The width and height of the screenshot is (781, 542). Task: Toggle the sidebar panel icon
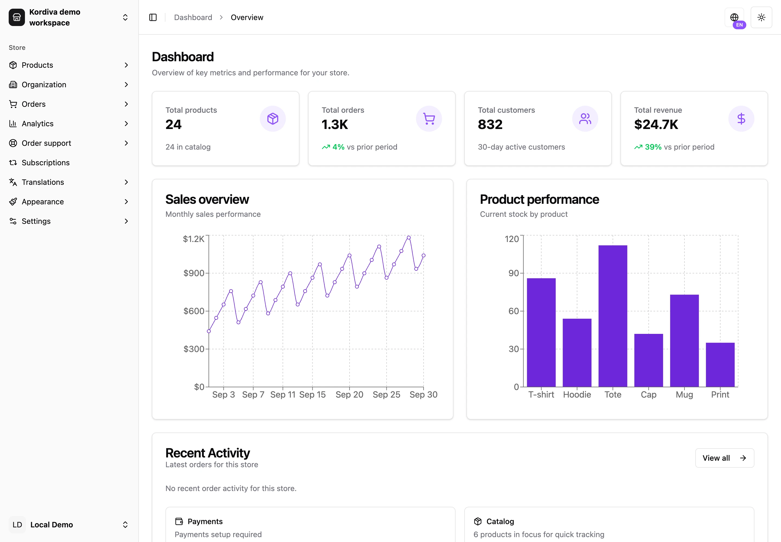tap(153, 17)
